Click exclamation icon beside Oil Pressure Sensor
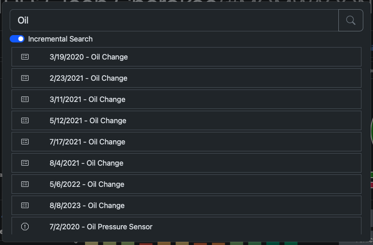Image resolution: width=373 pixels, height=245 pixels. (x=25, y=227)
